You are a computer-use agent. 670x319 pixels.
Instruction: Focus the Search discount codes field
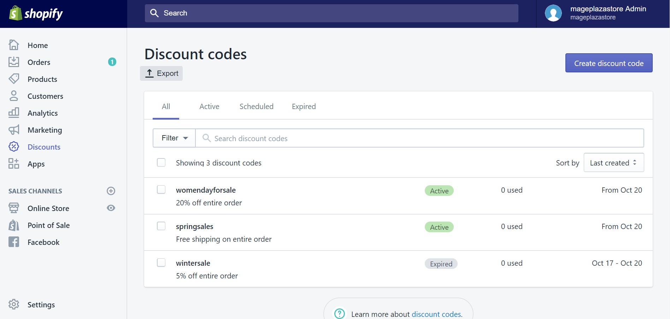(420, 138)
